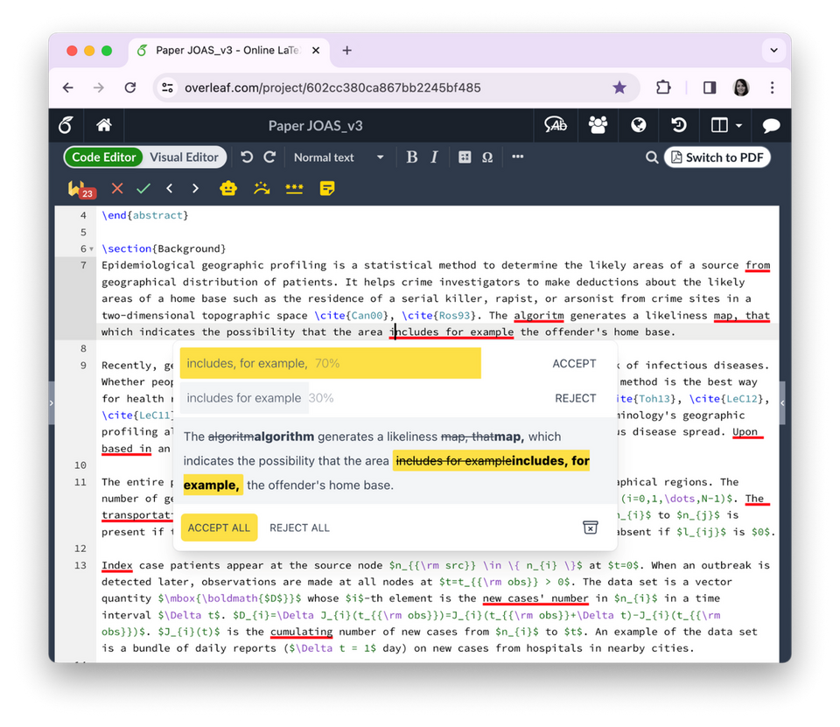840x727 pixels.
Task: Insert a table
Action: click(465, 157)
